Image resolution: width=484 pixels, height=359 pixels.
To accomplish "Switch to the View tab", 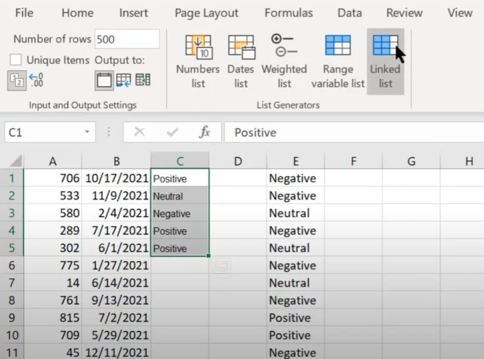I will tap(460, 13).
